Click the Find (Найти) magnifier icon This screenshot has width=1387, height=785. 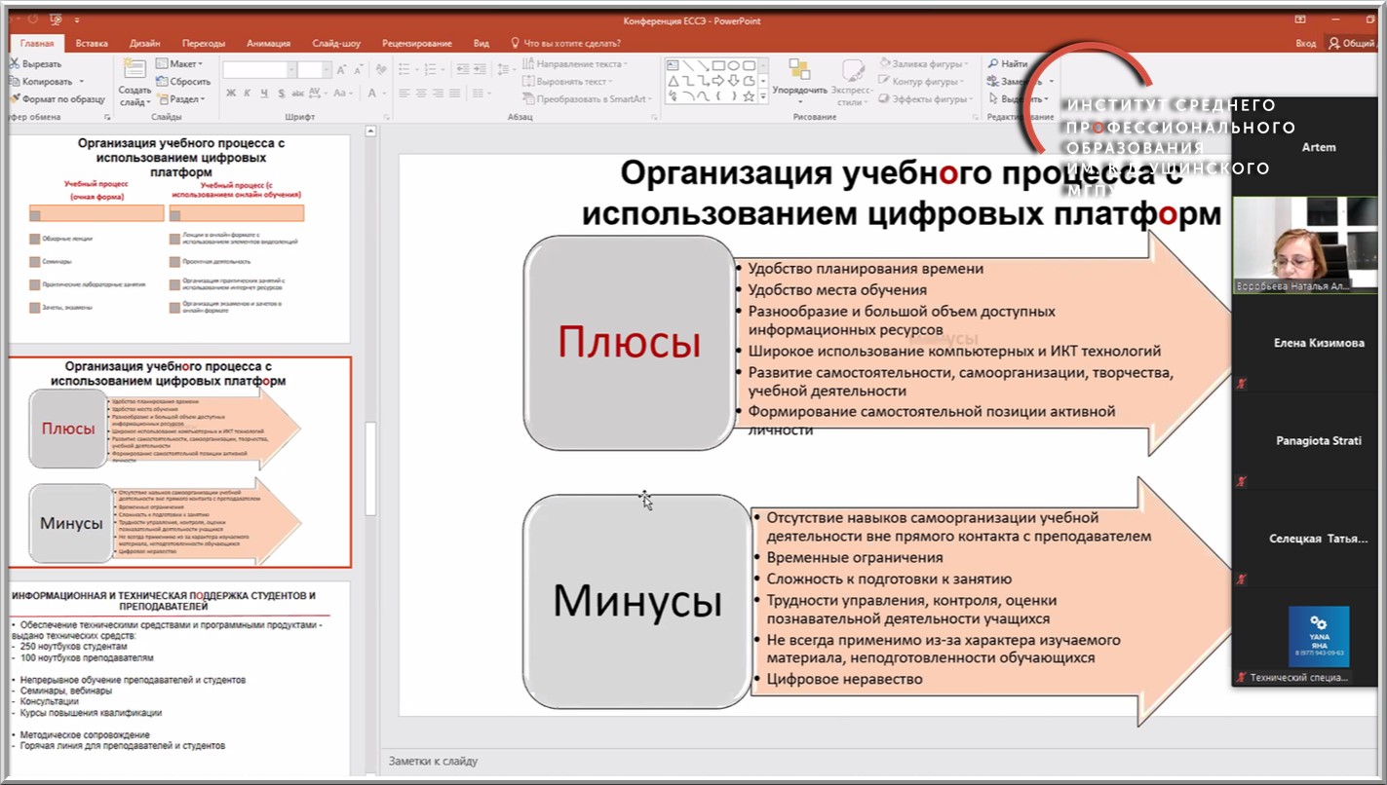tap(992, 64)
